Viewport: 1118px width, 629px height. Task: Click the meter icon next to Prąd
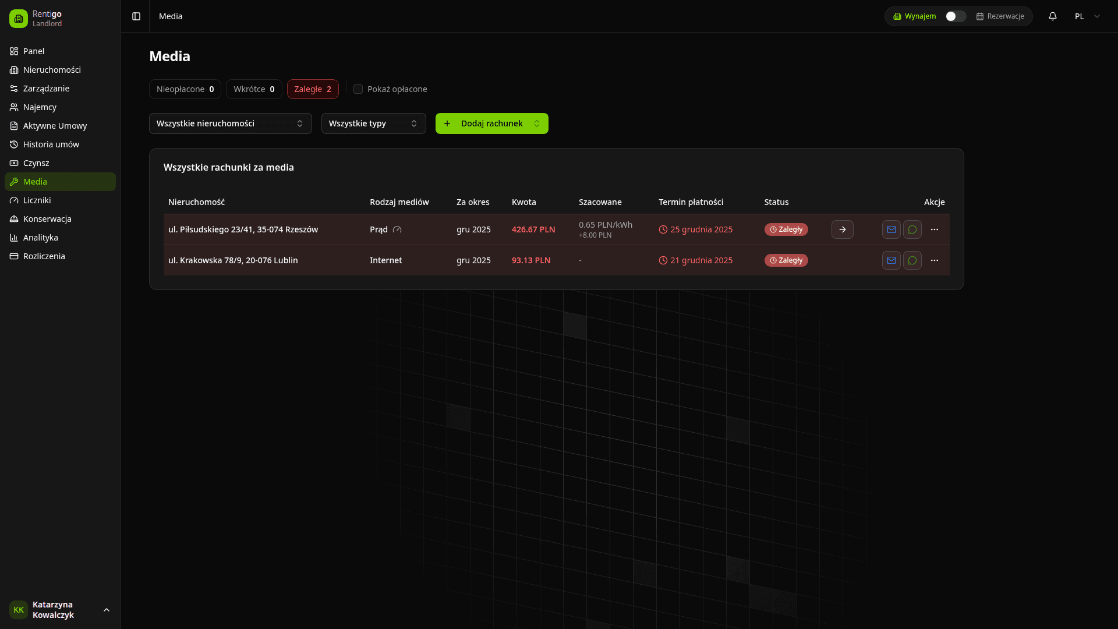397,229
